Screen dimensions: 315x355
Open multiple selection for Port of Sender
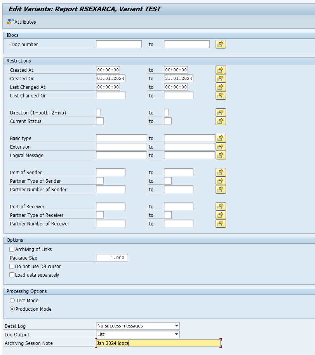pos(221,172)
